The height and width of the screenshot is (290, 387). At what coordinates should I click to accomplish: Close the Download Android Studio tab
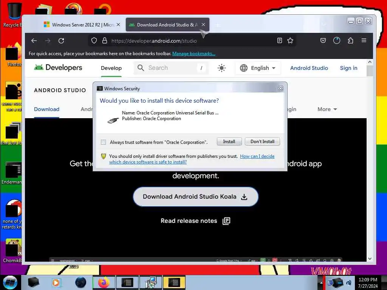[x=203, y=25]
